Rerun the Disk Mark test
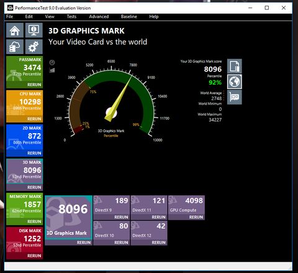 (34, 256)
